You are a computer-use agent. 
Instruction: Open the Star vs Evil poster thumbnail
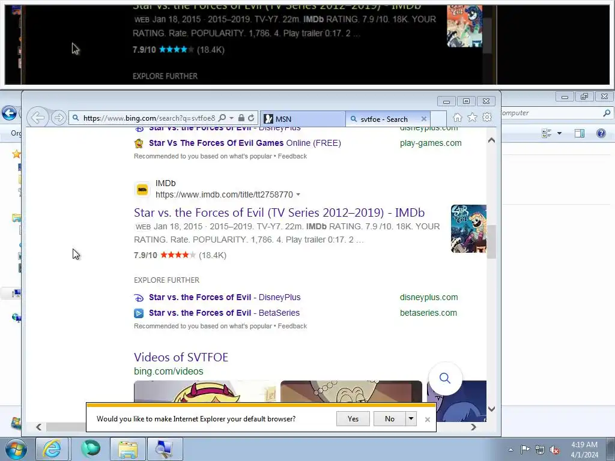[x=468, y=229]
